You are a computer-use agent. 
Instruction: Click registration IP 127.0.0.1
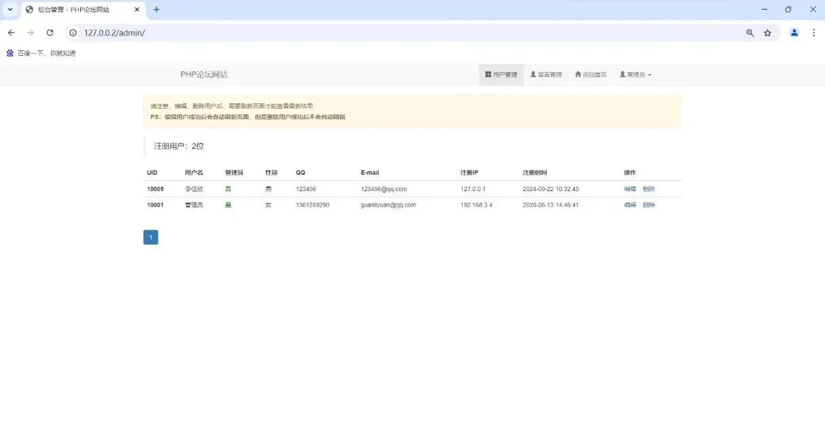point(473,189)
